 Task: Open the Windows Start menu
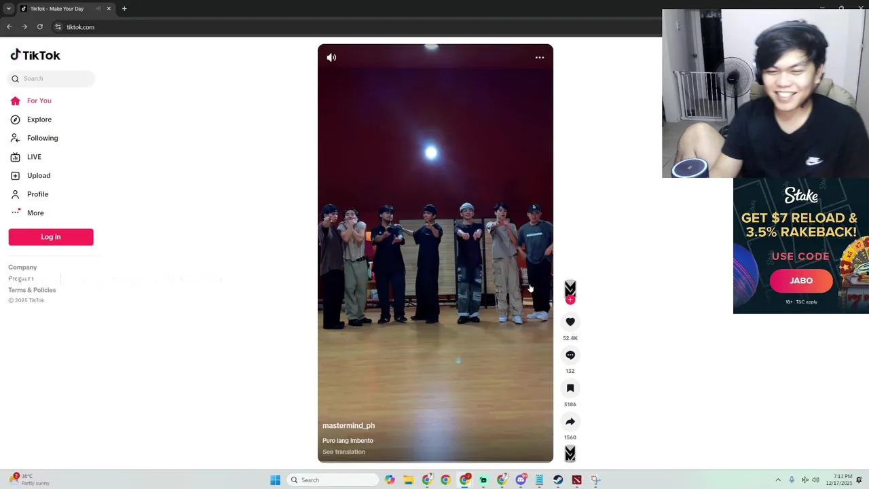275,480
